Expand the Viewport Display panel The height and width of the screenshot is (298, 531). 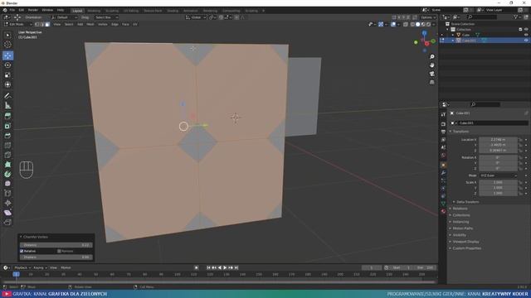point(465,242)
